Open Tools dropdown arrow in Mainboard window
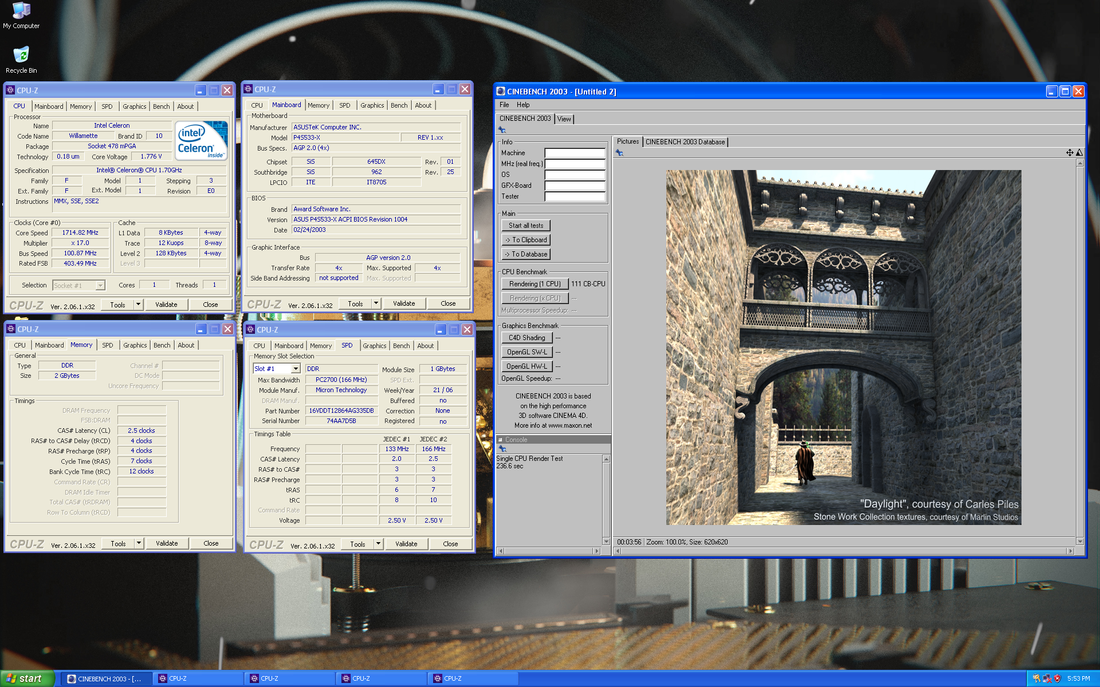The width and height of the screenshot is (1100, 687). click(x=376, y=304)
